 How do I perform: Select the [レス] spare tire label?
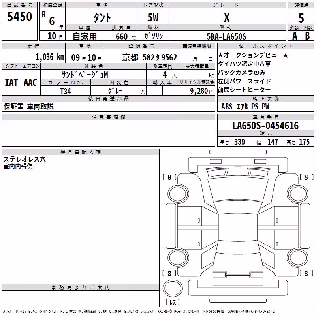[x=173, y=302]
